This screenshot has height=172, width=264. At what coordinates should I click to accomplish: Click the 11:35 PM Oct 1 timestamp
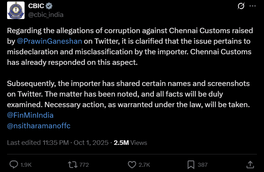pos(75,143)
